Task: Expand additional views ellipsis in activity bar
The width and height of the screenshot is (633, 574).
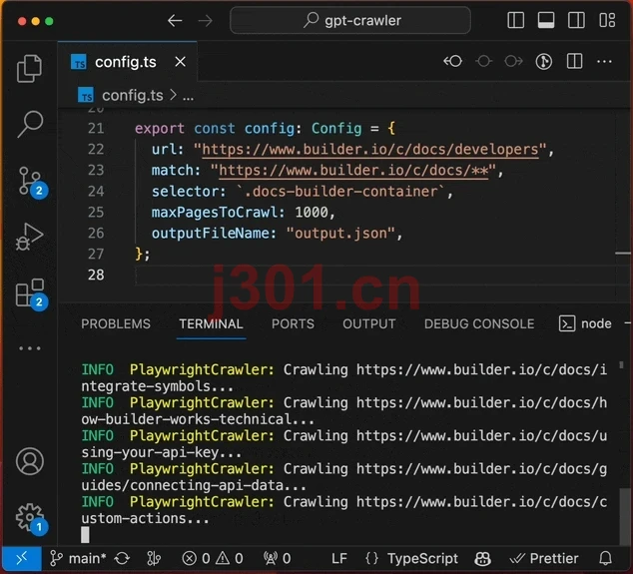Action: [30, 348]
